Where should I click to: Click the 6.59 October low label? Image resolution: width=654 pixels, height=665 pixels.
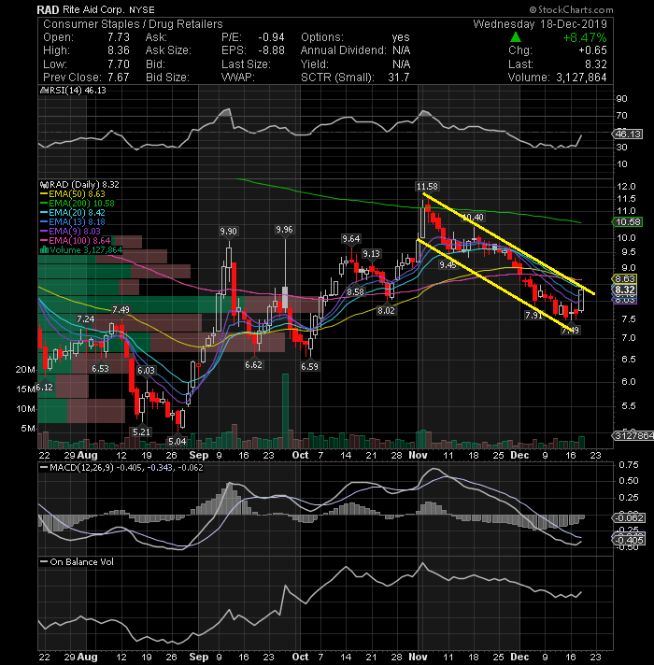point(309,367)
